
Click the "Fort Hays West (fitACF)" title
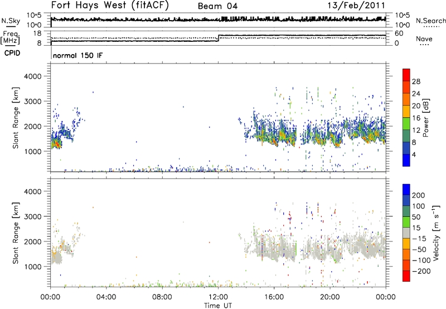pos(110,6)
